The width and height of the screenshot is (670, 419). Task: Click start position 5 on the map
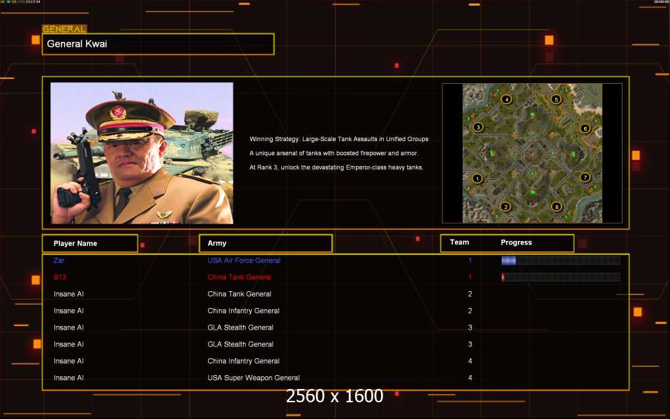point(556,99)
